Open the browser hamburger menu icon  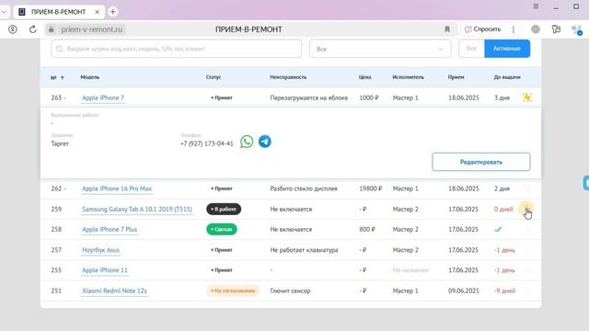pyautogui.click(x=536, y=6)
